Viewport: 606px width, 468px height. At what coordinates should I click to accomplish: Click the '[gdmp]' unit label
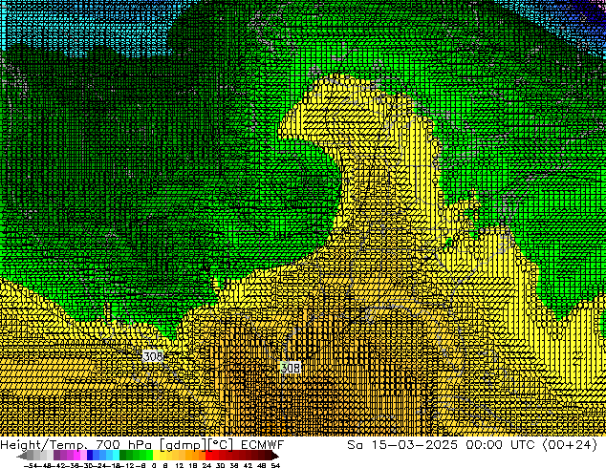(x=184, y=445)
